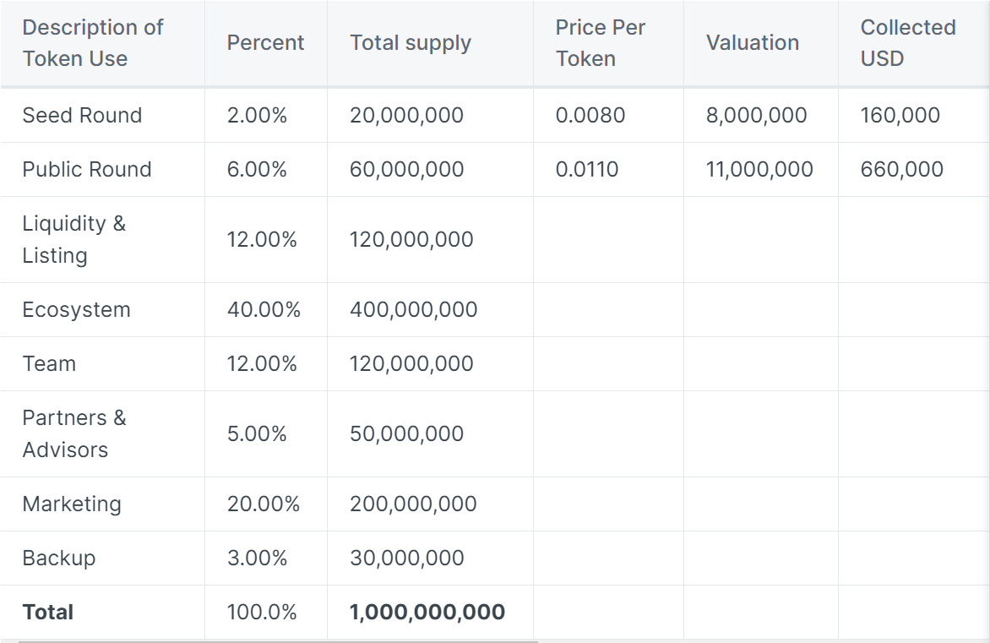The image size is (990, 643).
Task: Select the 'Partners & Advisors' cell
Action: (74, 433)
